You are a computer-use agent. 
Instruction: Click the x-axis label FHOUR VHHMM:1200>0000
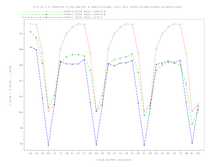point(113,160)
